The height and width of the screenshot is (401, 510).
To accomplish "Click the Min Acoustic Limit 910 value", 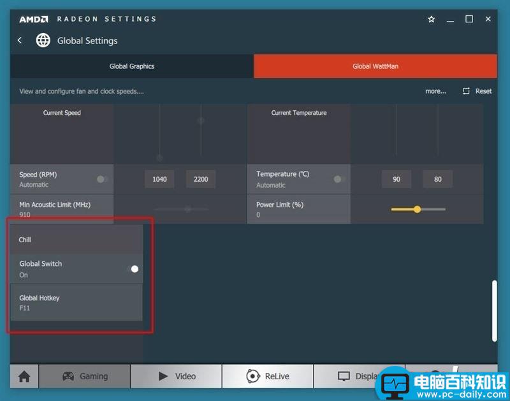I will pyautogui.click(x=25, y=215).
